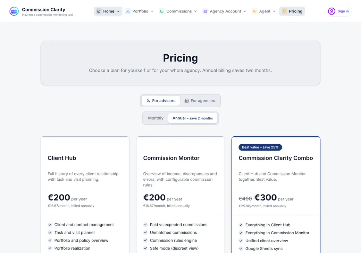Switch to For agencies plans
The image size is (361, 253).
[x=200, y=101]
